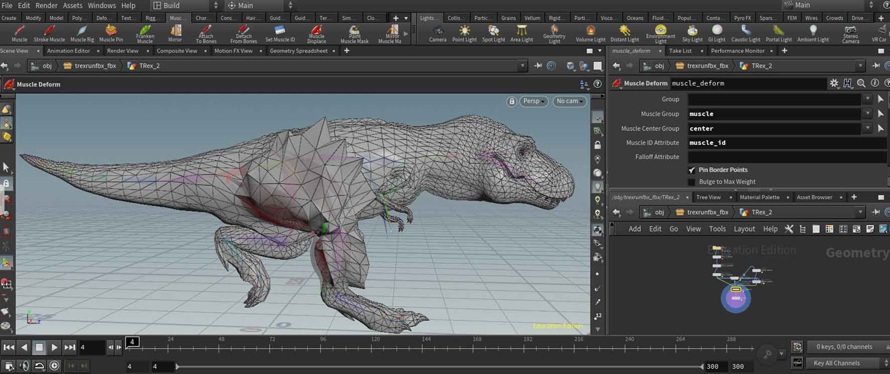Expand the Group parameter dropdown arrow
The height and width of the screenshot is (374, 890).
(x=867, y=99)
